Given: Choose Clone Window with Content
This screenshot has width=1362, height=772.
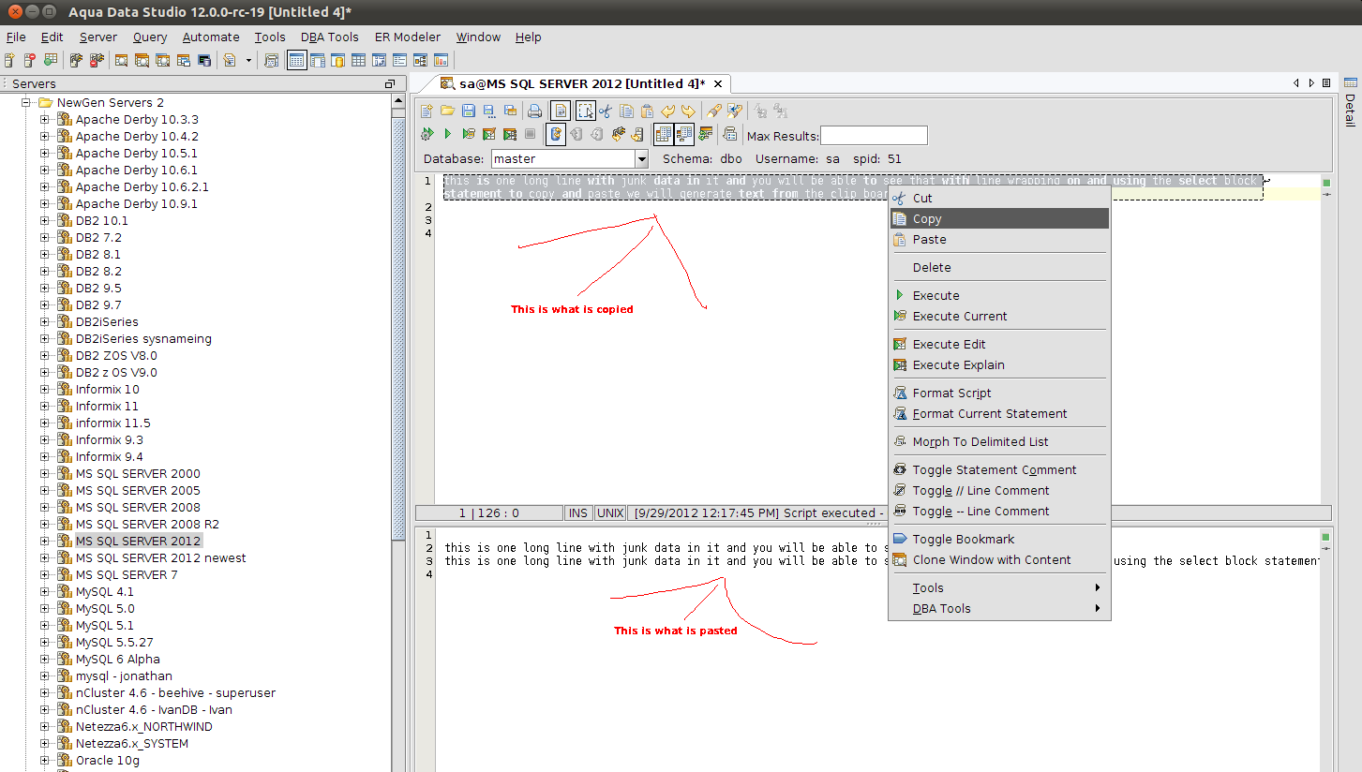Looking at the screenshot, I should [999, 559].
